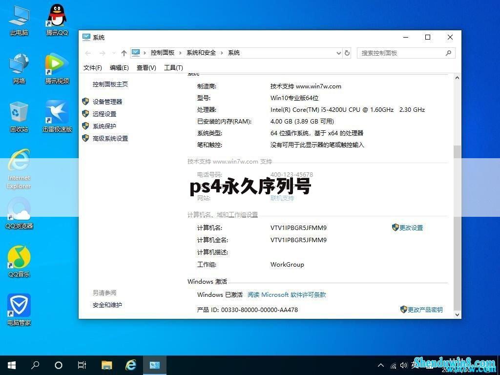
Task: Open the taskbar search magnifier
Action: pyautogui.click(x=35, y=365)
